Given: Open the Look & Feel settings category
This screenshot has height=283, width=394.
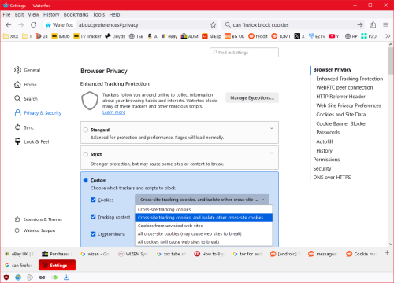Looking at the screenshot, I should [x=32, y=141].
